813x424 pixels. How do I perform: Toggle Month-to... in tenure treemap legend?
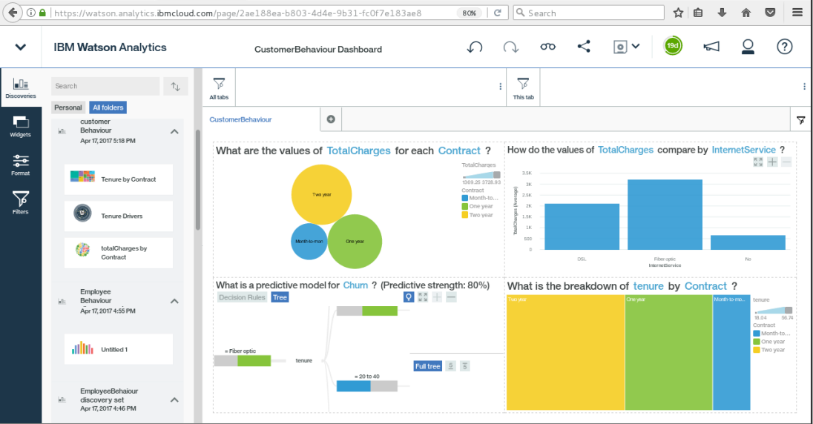tap(771, 334)
